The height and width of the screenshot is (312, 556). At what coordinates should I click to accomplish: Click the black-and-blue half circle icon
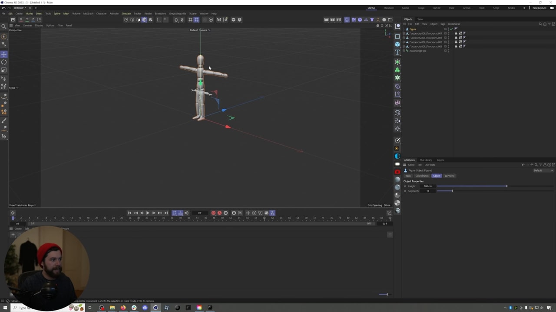tap(397, 156)
